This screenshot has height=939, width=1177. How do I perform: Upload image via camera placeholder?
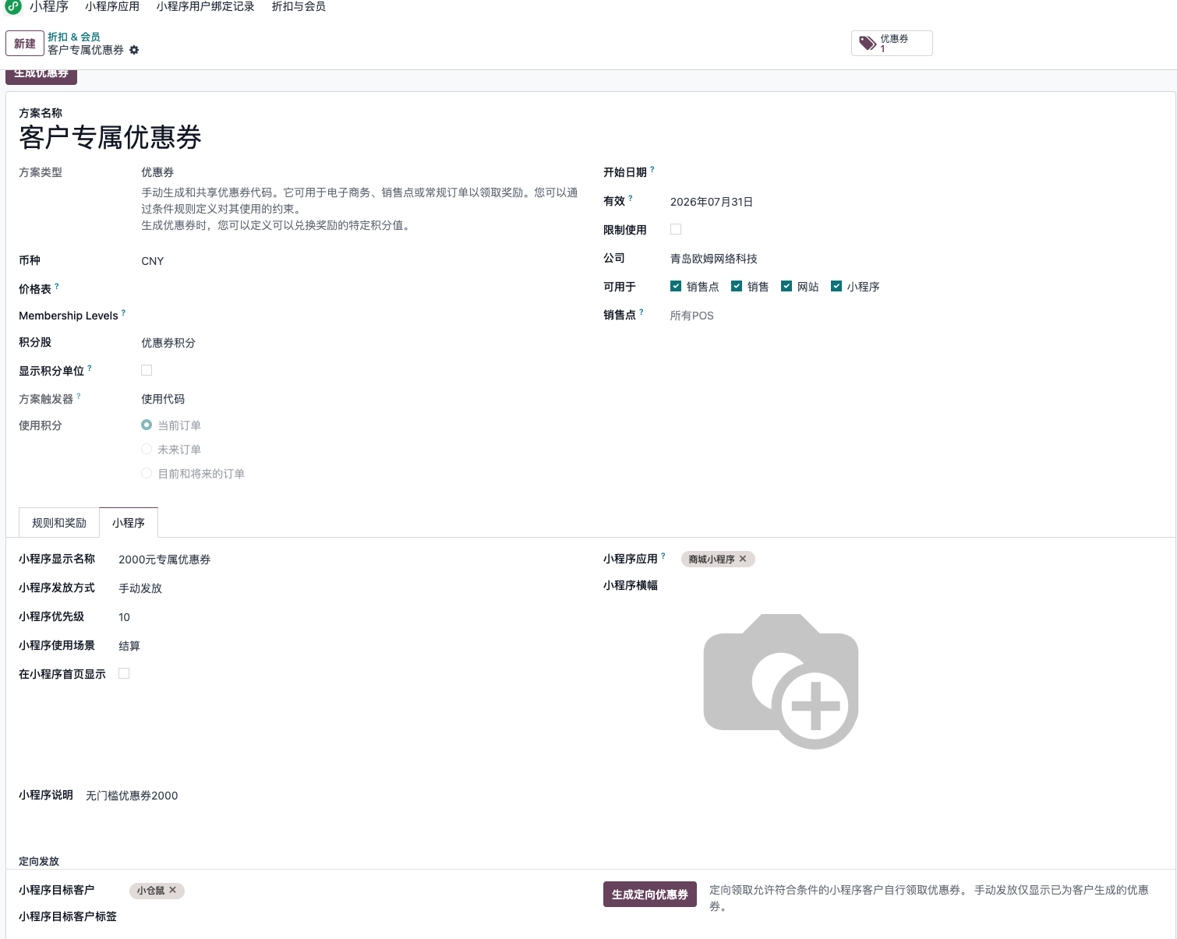coord(781,681)
